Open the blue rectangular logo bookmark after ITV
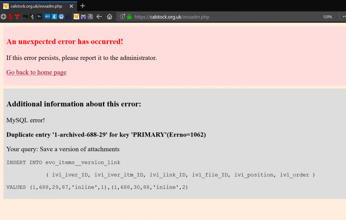 point(47,16)
